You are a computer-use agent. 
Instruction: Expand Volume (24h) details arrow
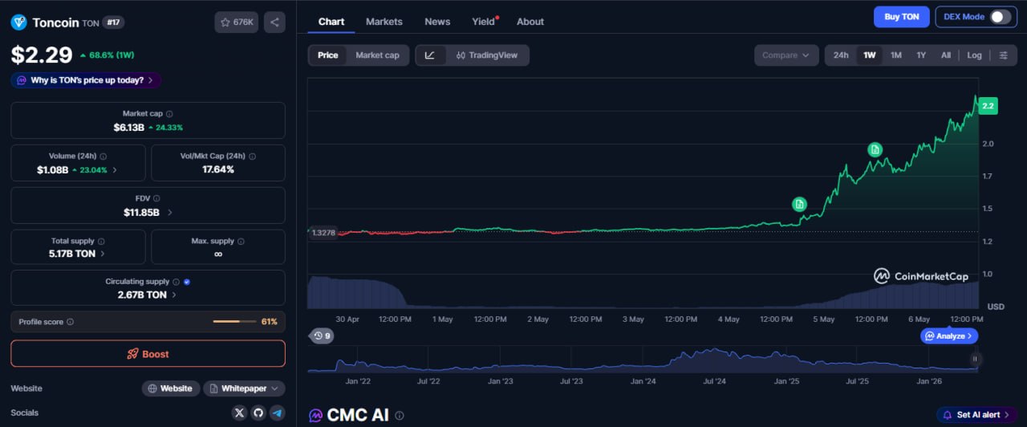tap(115, 170)
